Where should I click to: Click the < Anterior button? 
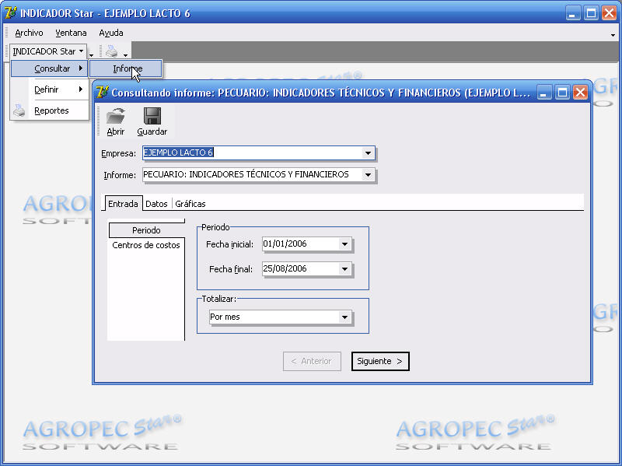coord(312,361)
